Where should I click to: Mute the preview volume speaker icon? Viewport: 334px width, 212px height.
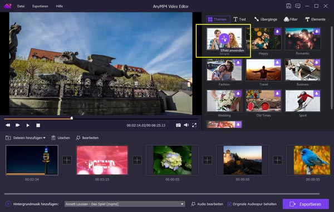click(x=186, y=125)
